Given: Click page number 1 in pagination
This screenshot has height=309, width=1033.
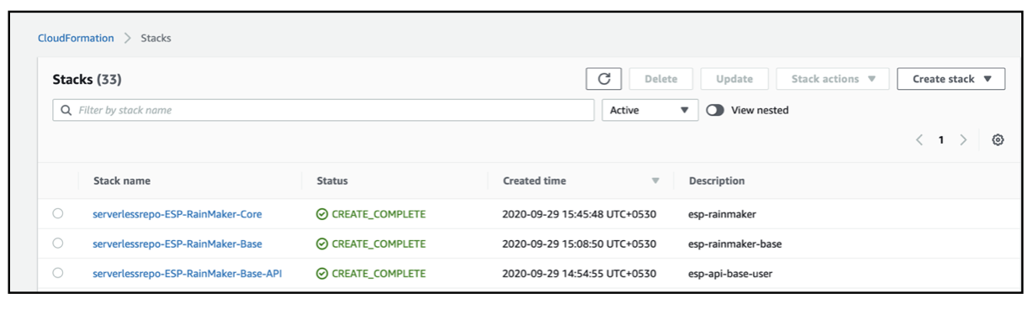Looking at the screenshot, I should point(941,140).
